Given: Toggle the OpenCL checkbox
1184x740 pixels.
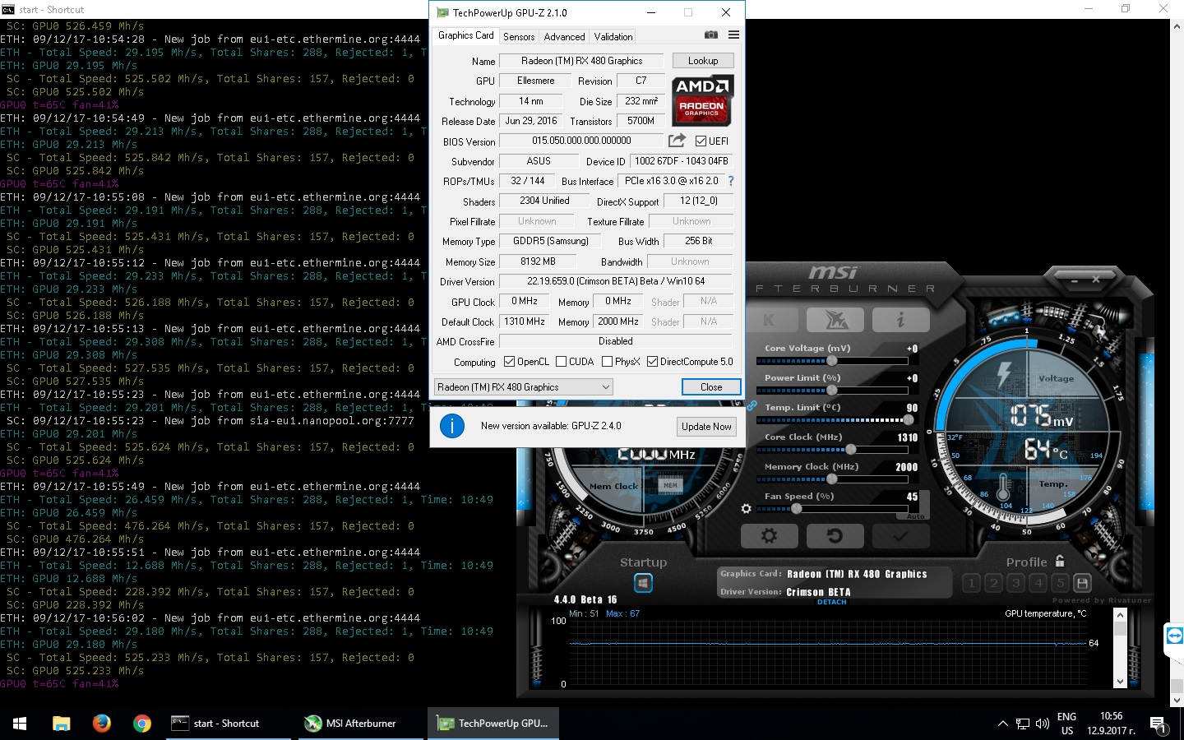Looking at the screenshot, I should click(x=509, y=362).
